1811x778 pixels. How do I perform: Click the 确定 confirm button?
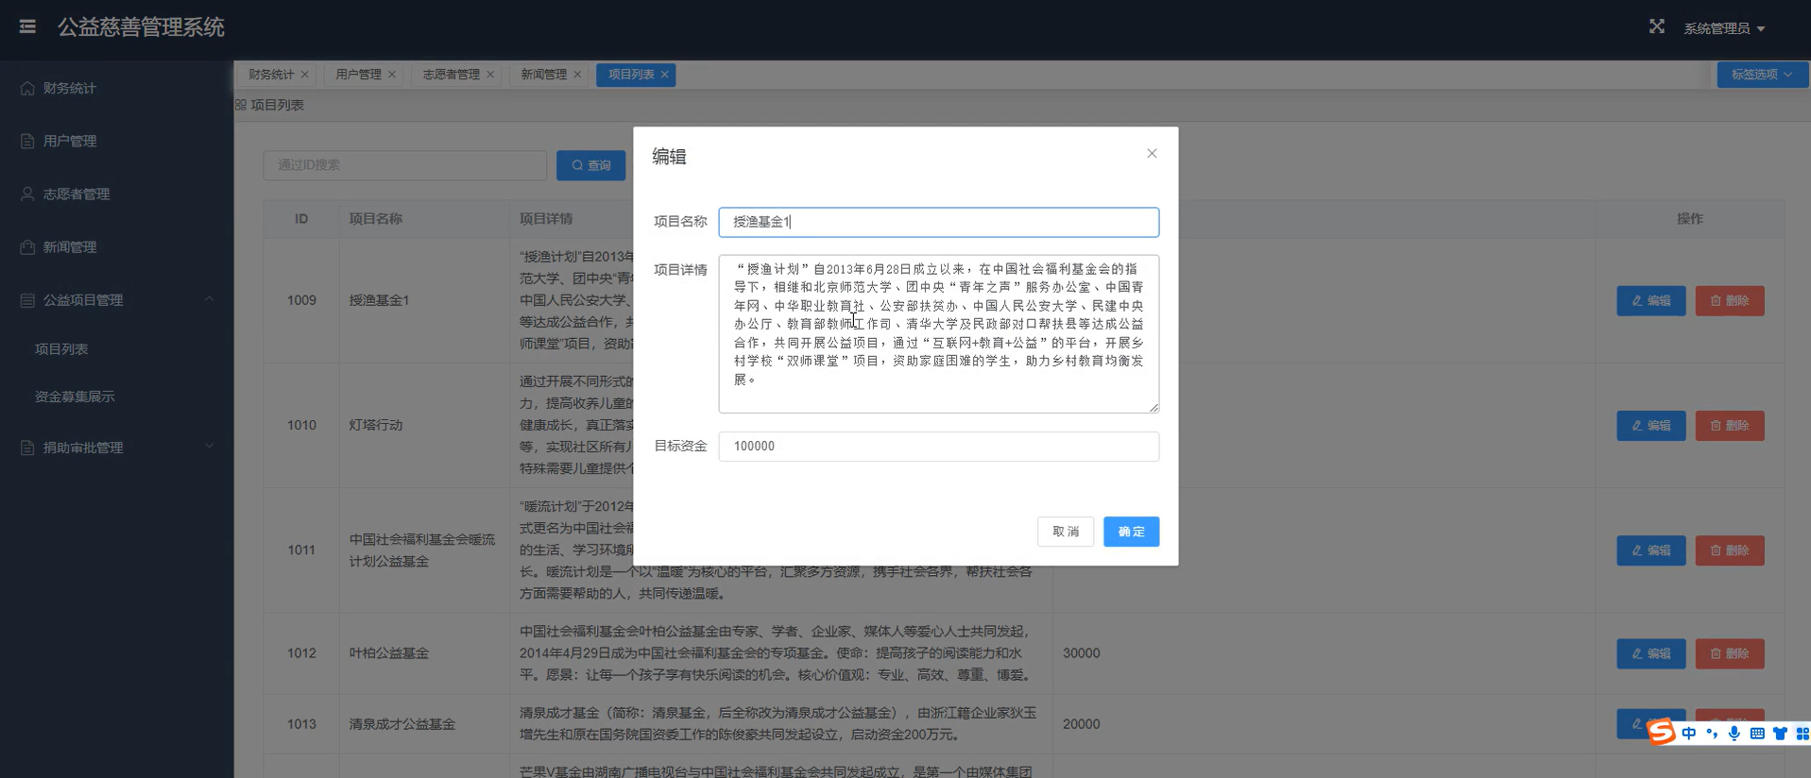tap(1131, 532)
